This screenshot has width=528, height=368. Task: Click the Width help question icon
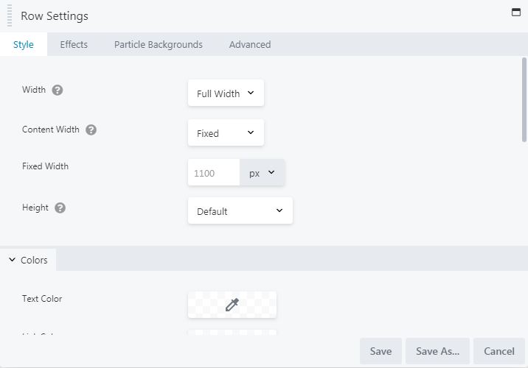(x=58, y=91)
